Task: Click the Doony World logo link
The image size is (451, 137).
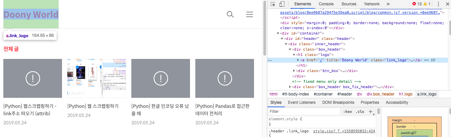Action: point(31,15)
